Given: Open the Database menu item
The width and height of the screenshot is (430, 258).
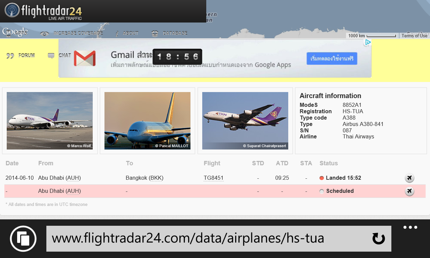Looking at the screenshot, I should pyautogui.click(x=175, y=33).
